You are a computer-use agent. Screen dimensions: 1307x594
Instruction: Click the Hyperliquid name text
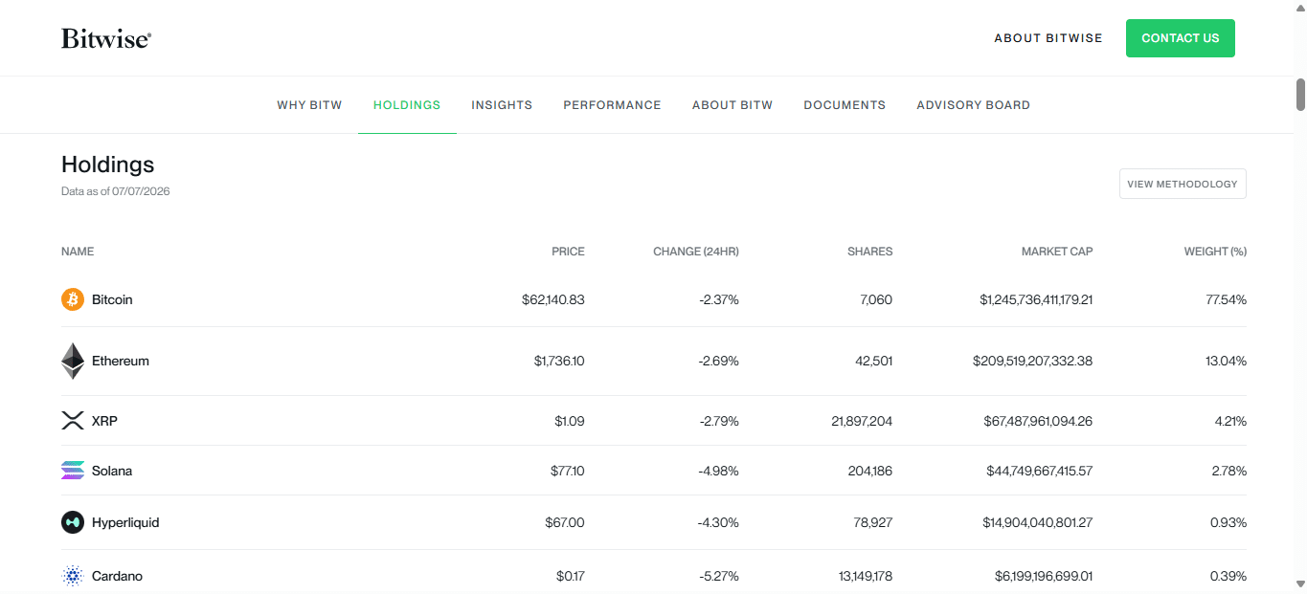tap(125, 522)
